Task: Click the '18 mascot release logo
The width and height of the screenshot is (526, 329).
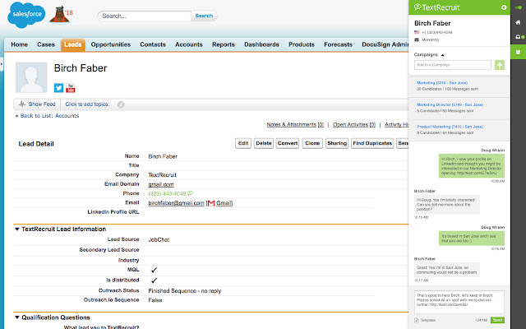Action: coord(62,15)
